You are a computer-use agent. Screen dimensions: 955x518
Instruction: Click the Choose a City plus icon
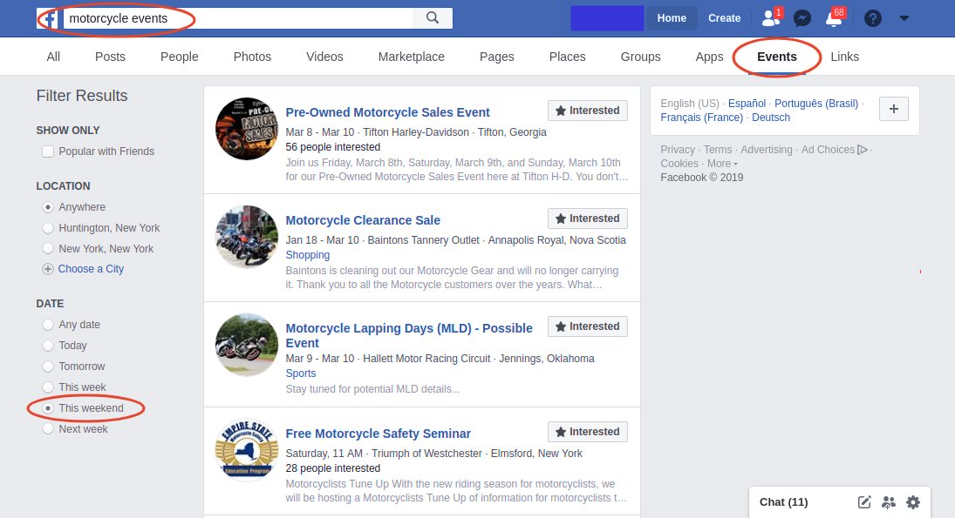point(47,269)
